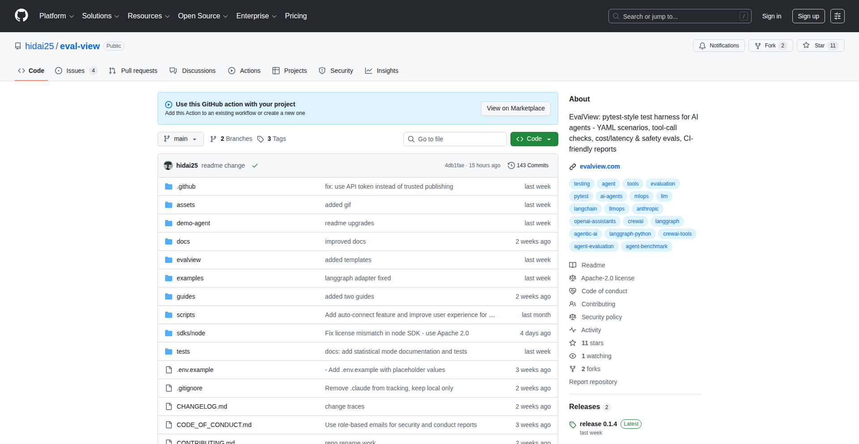Click the green commit status checkmark
Screen dimensions: 859x444
255,165
